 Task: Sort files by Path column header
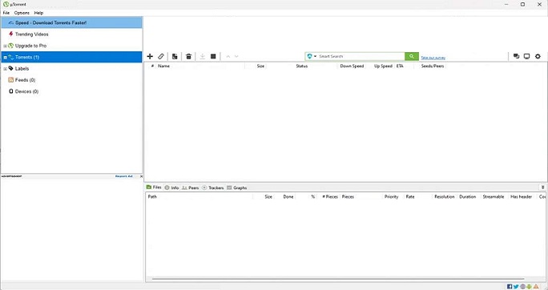click(x=152, y=197)
